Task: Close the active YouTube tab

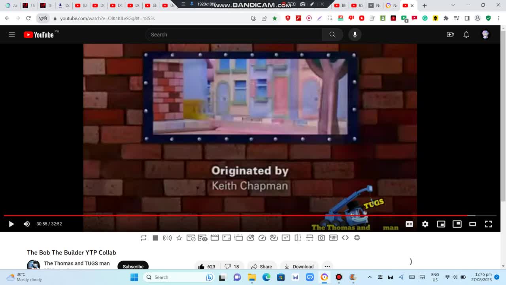Action: (412, 6)
